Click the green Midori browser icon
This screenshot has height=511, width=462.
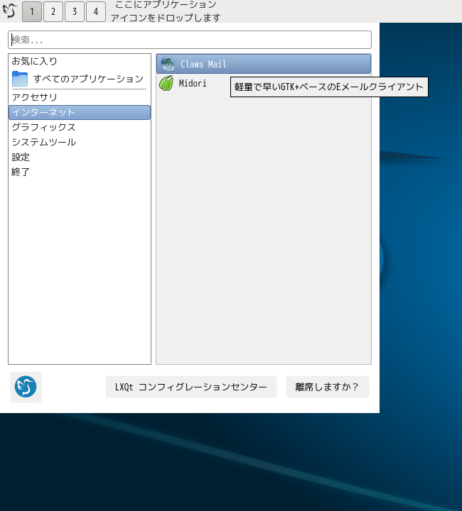coord(166,83)
